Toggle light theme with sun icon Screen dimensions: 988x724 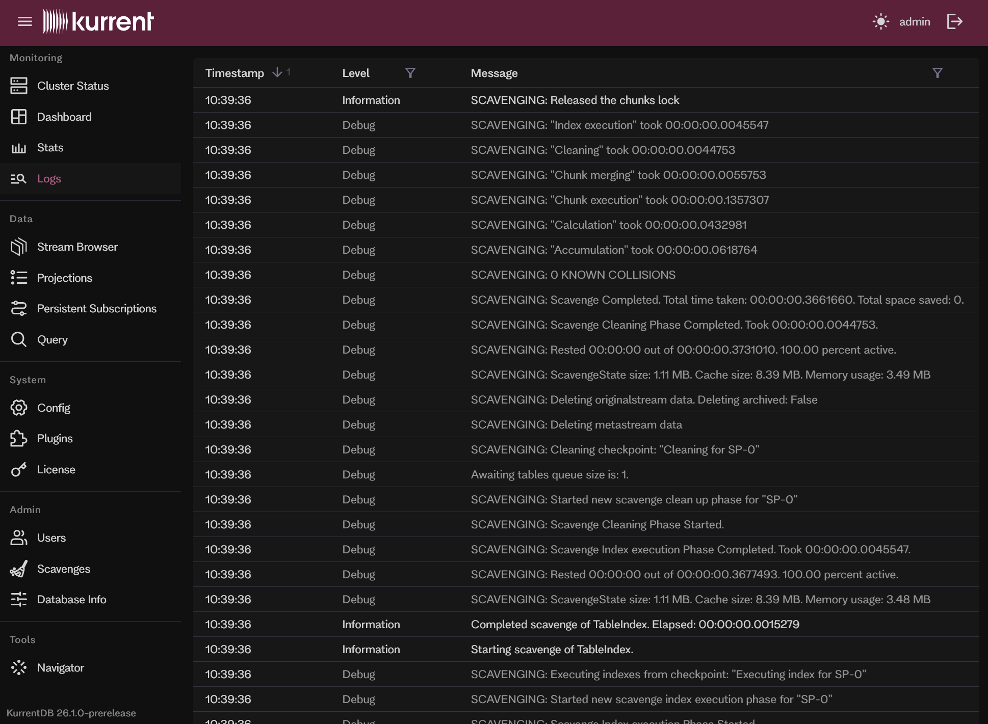point(880,21)
